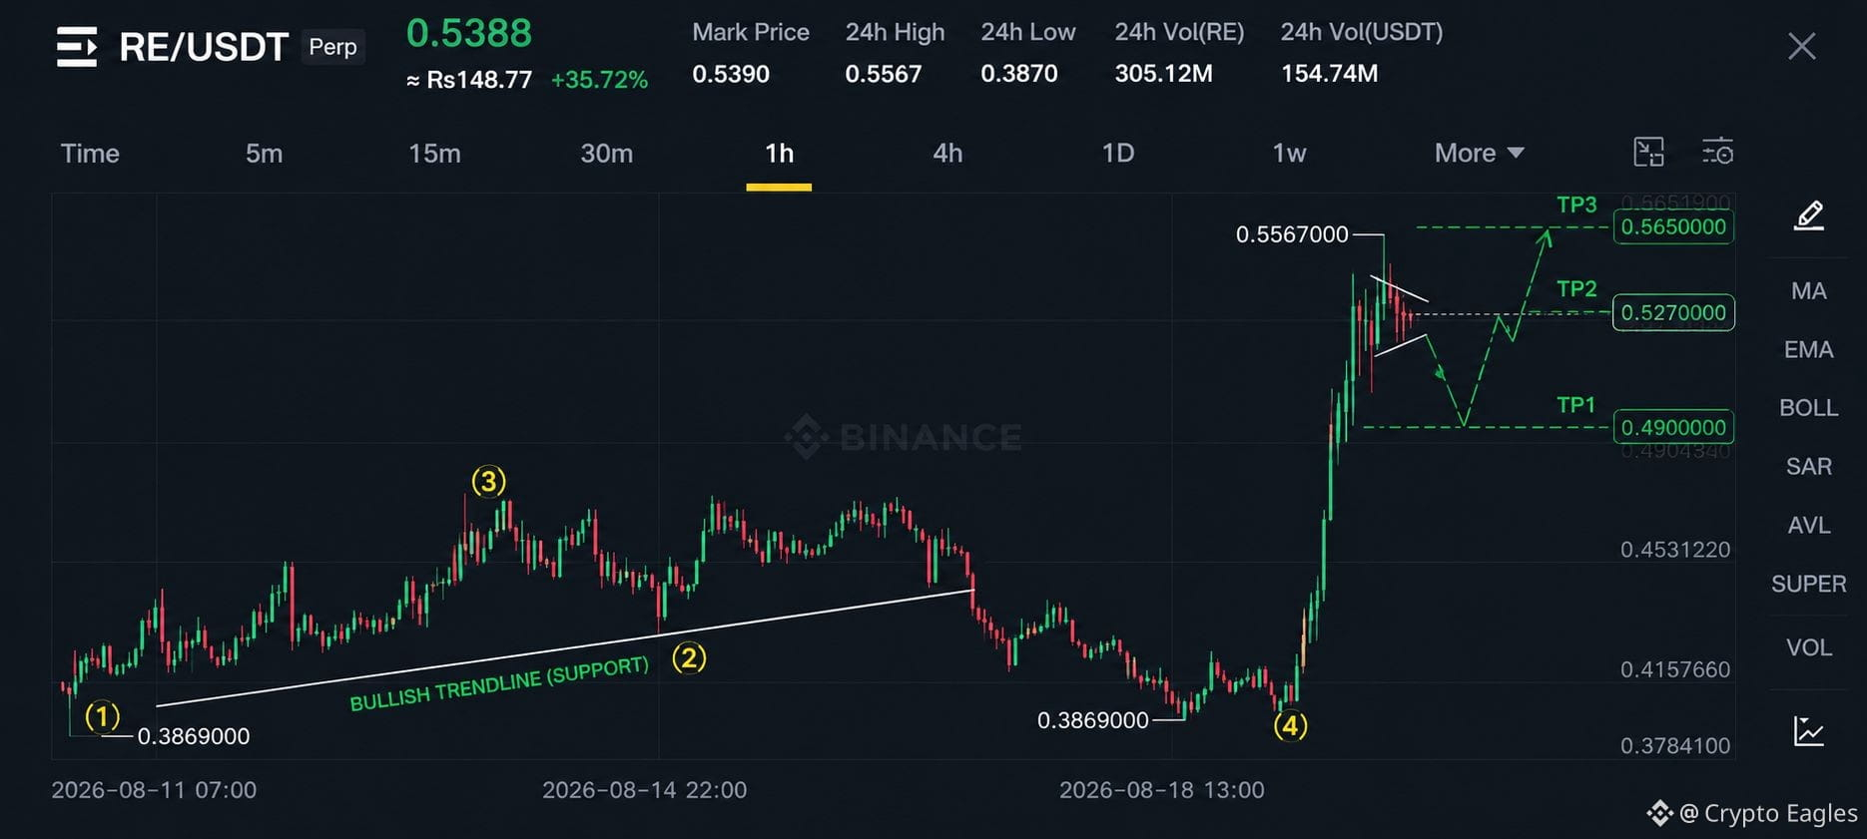Close the chart with the X icon
Image resolution: width=1867 pixels, height=839 pixels.
[1801, 47]
